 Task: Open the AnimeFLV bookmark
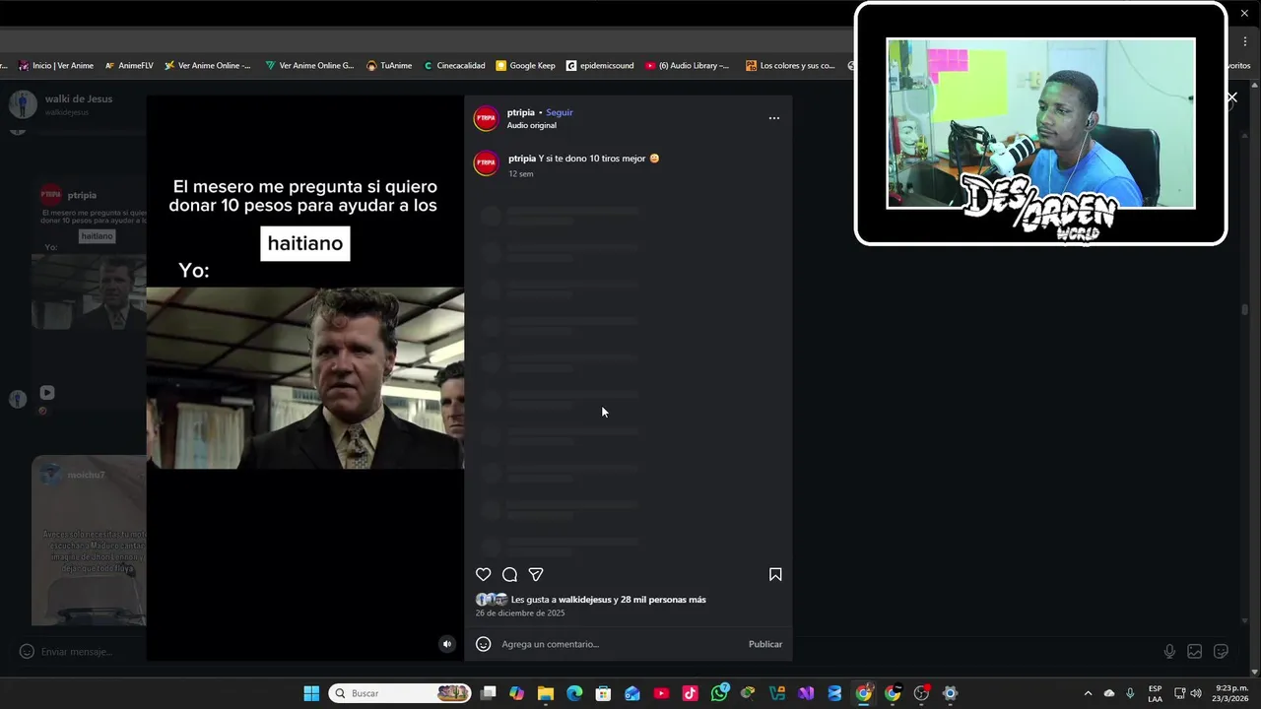(x=129, y=66)
